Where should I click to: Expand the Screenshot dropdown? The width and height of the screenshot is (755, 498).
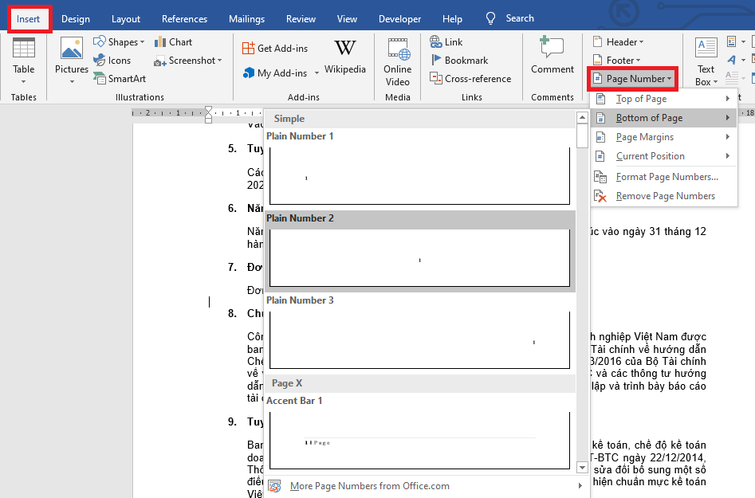click(x=188, y=61)
